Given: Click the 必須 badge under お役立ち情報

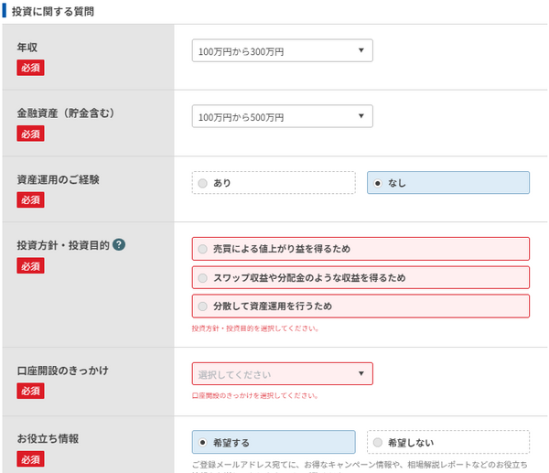Looking at the screenshot, I should [x=30, y=458].
